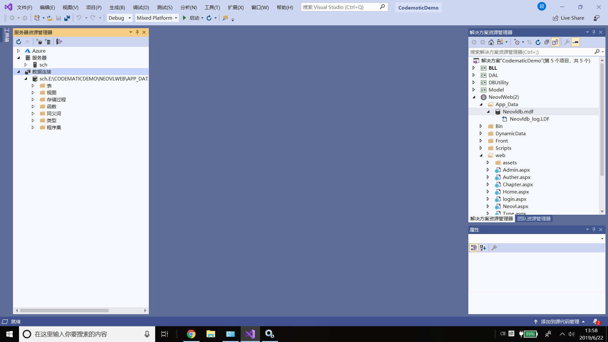The width and height of the screenshot is (608, 342).
Task: Click the green 启动 start button
Action: (185, 18)
